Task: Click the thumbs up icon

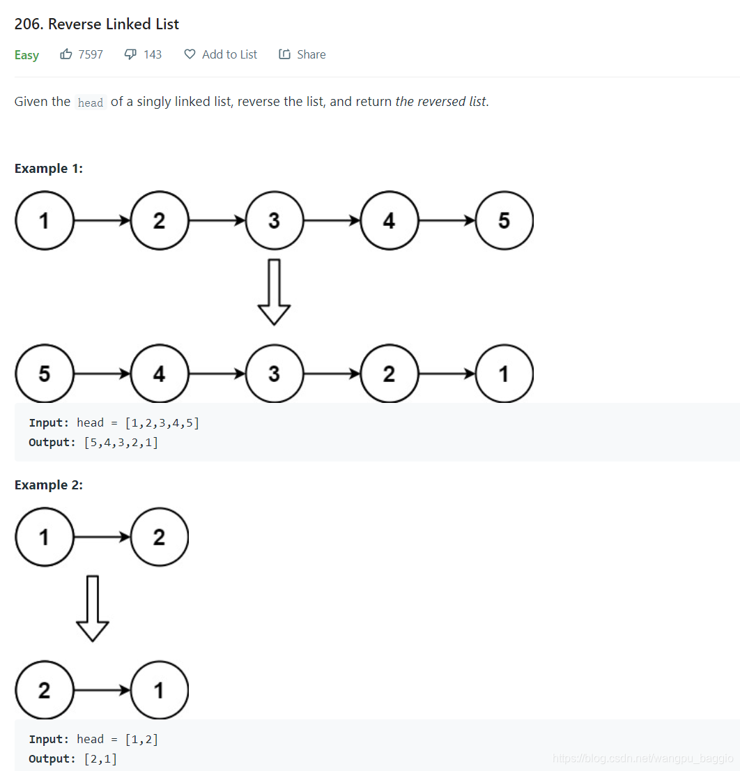Action: pos(67,54)
